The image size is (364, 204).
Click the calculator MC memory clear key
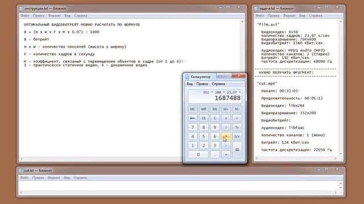click(x=192, y=109)
